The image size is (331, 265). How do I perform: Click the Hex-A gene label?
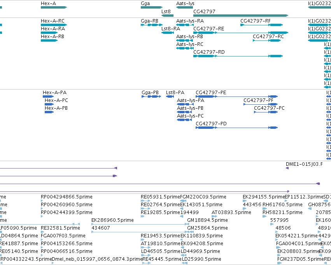coord(48,4)
